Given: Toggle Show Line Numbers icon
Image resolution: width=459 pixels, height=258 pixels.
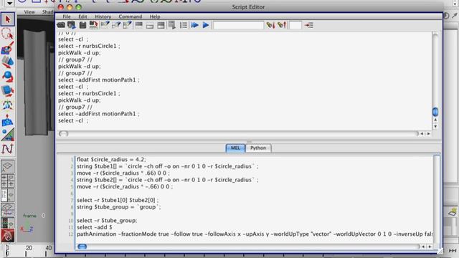Looking at the screenshot, I should 184,26.
